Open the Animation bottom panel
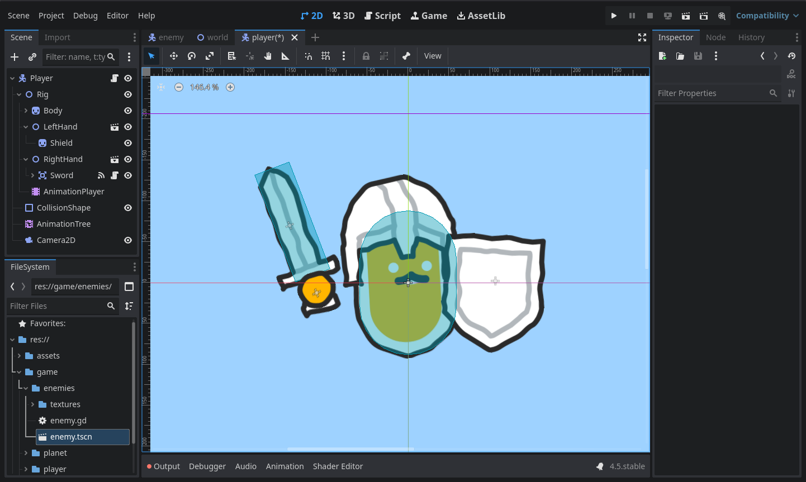Viewport: 806px width, 482px height. tap(285, 466)
